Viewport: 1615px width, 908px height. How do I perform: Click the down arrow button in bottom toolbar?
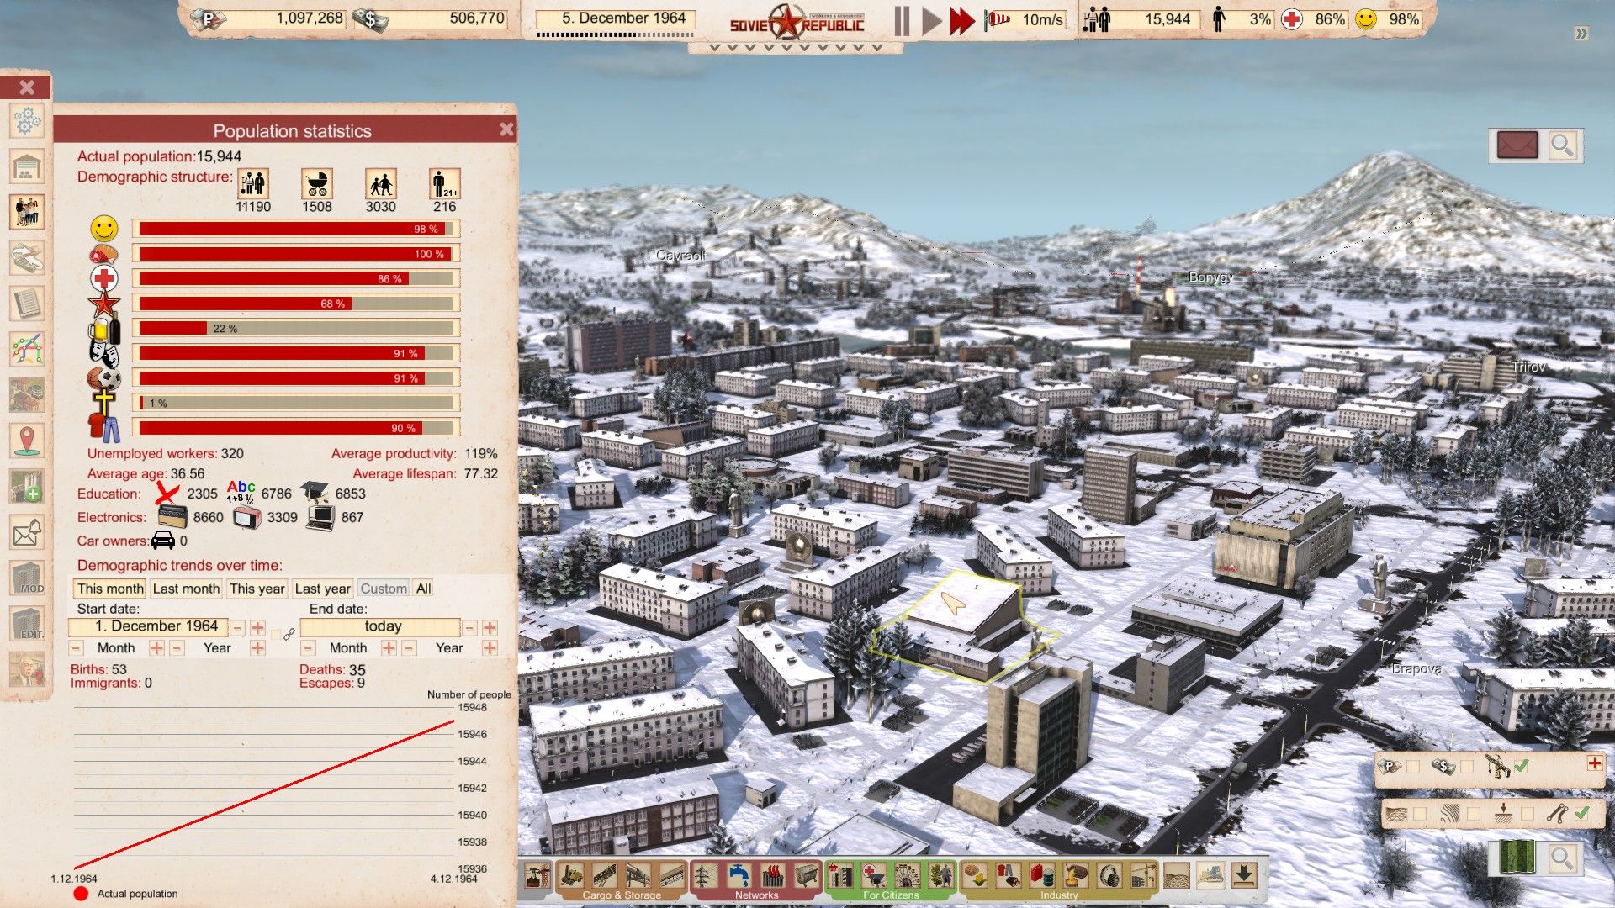pyautogui.click(x=1244, y=876)
